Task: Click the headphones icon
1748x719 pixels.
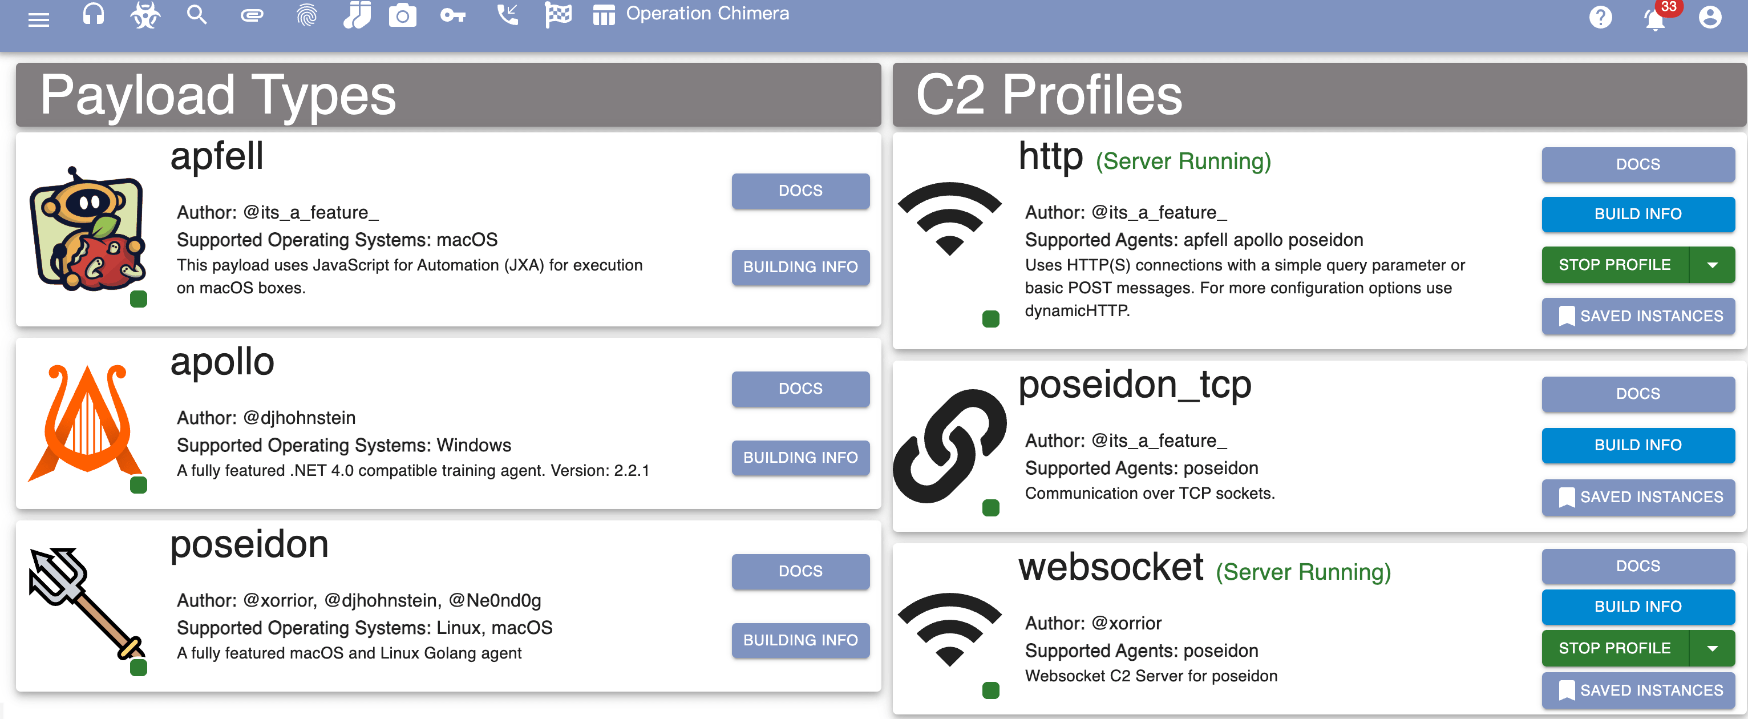Action: 93,15
